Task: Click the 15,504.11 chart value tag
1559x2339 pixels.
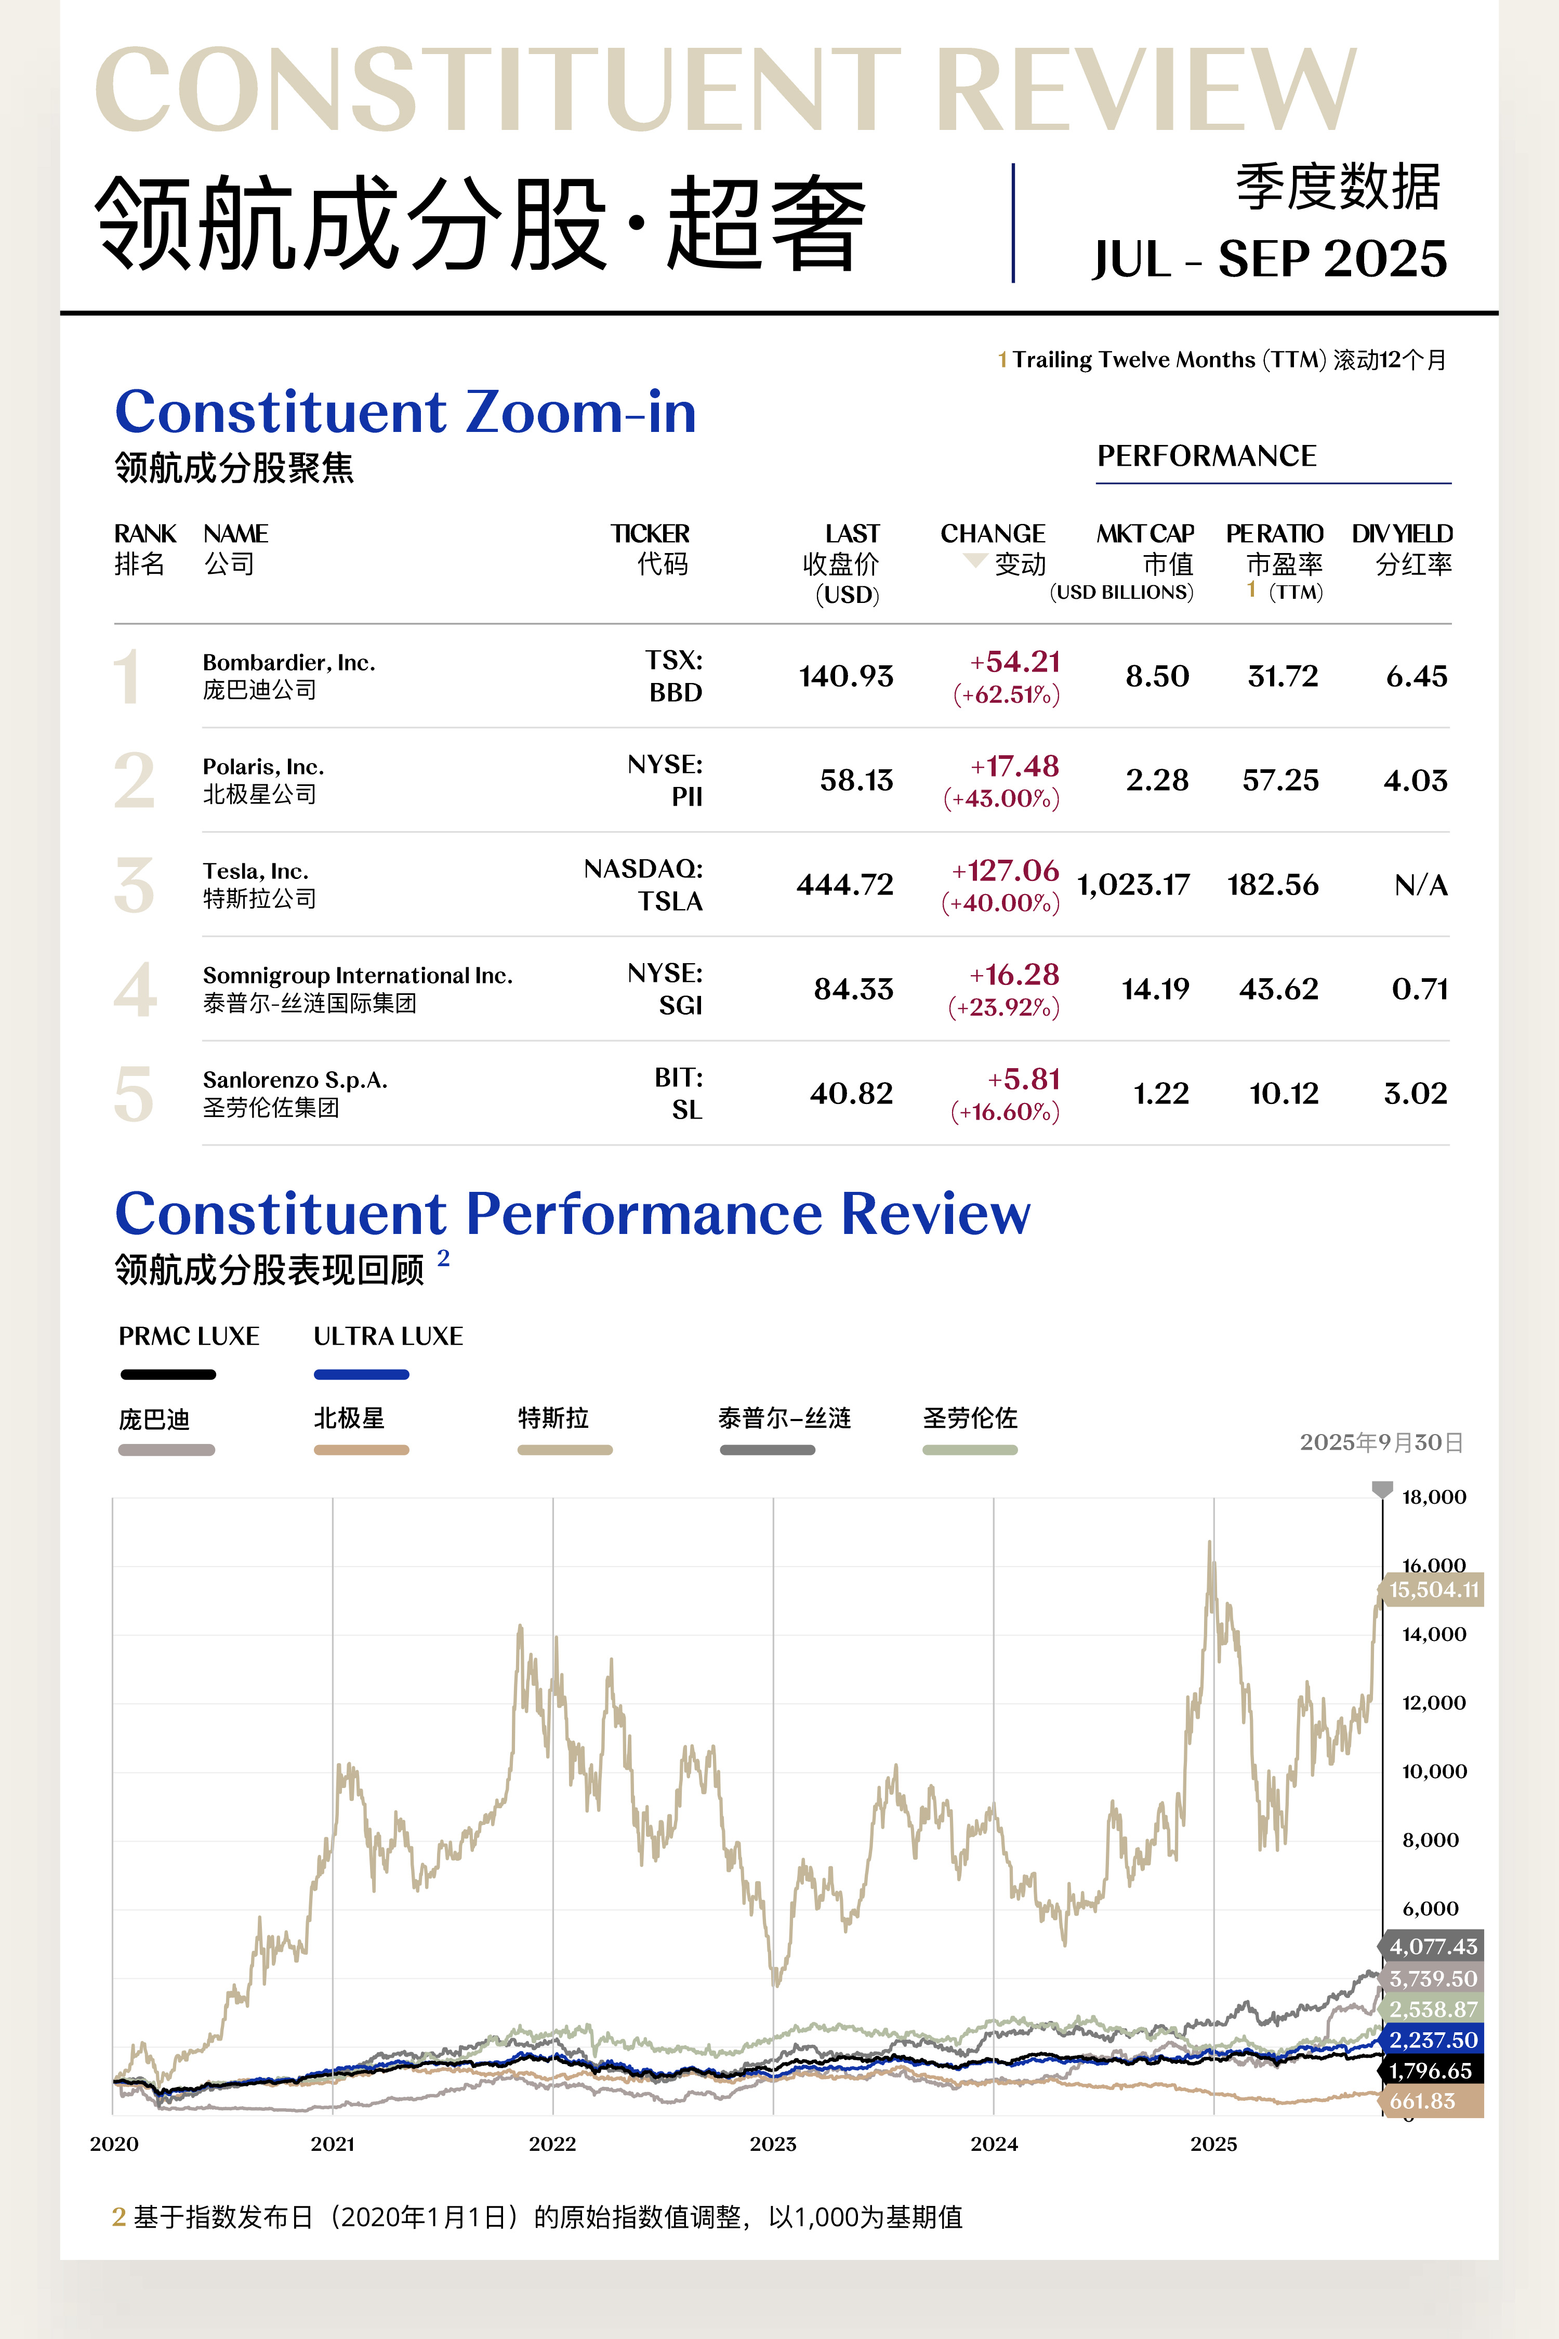Action: tap(1433, 1589)
